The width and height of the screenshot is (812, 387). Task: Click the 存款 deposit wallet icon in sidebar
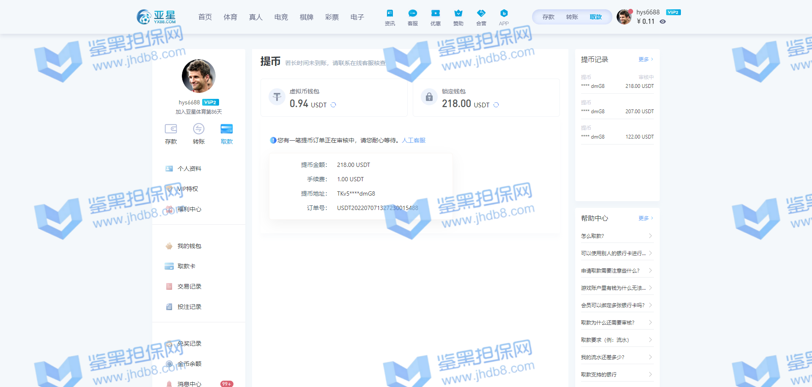click(x=171, y=129)
